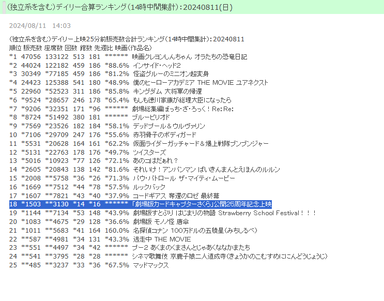Image resolution: width=384 pixels, height=301 pixels.
Task: Click seat count 122182 in rank 2 row
Action: point(57,66)
